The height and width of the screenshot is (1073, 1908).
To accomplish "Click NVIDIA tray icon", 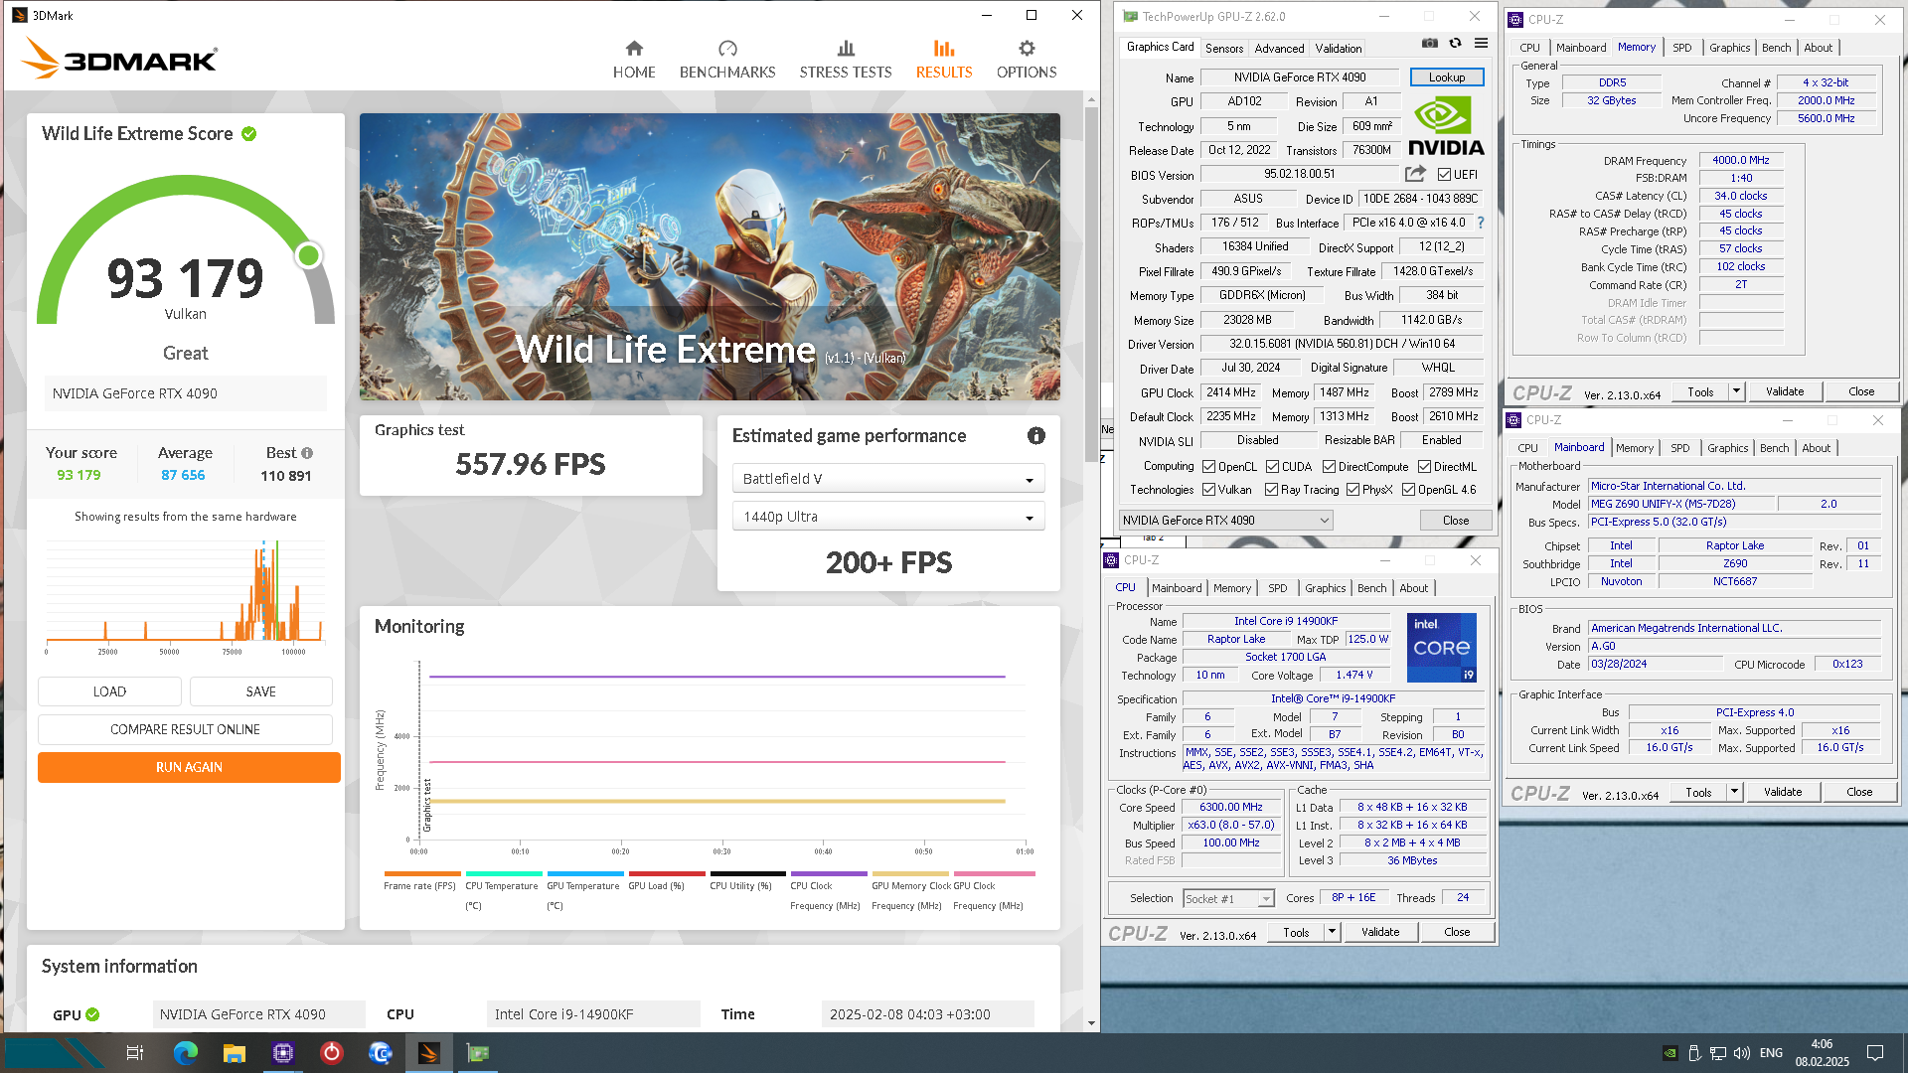I will click(x=1670, y=1053).
